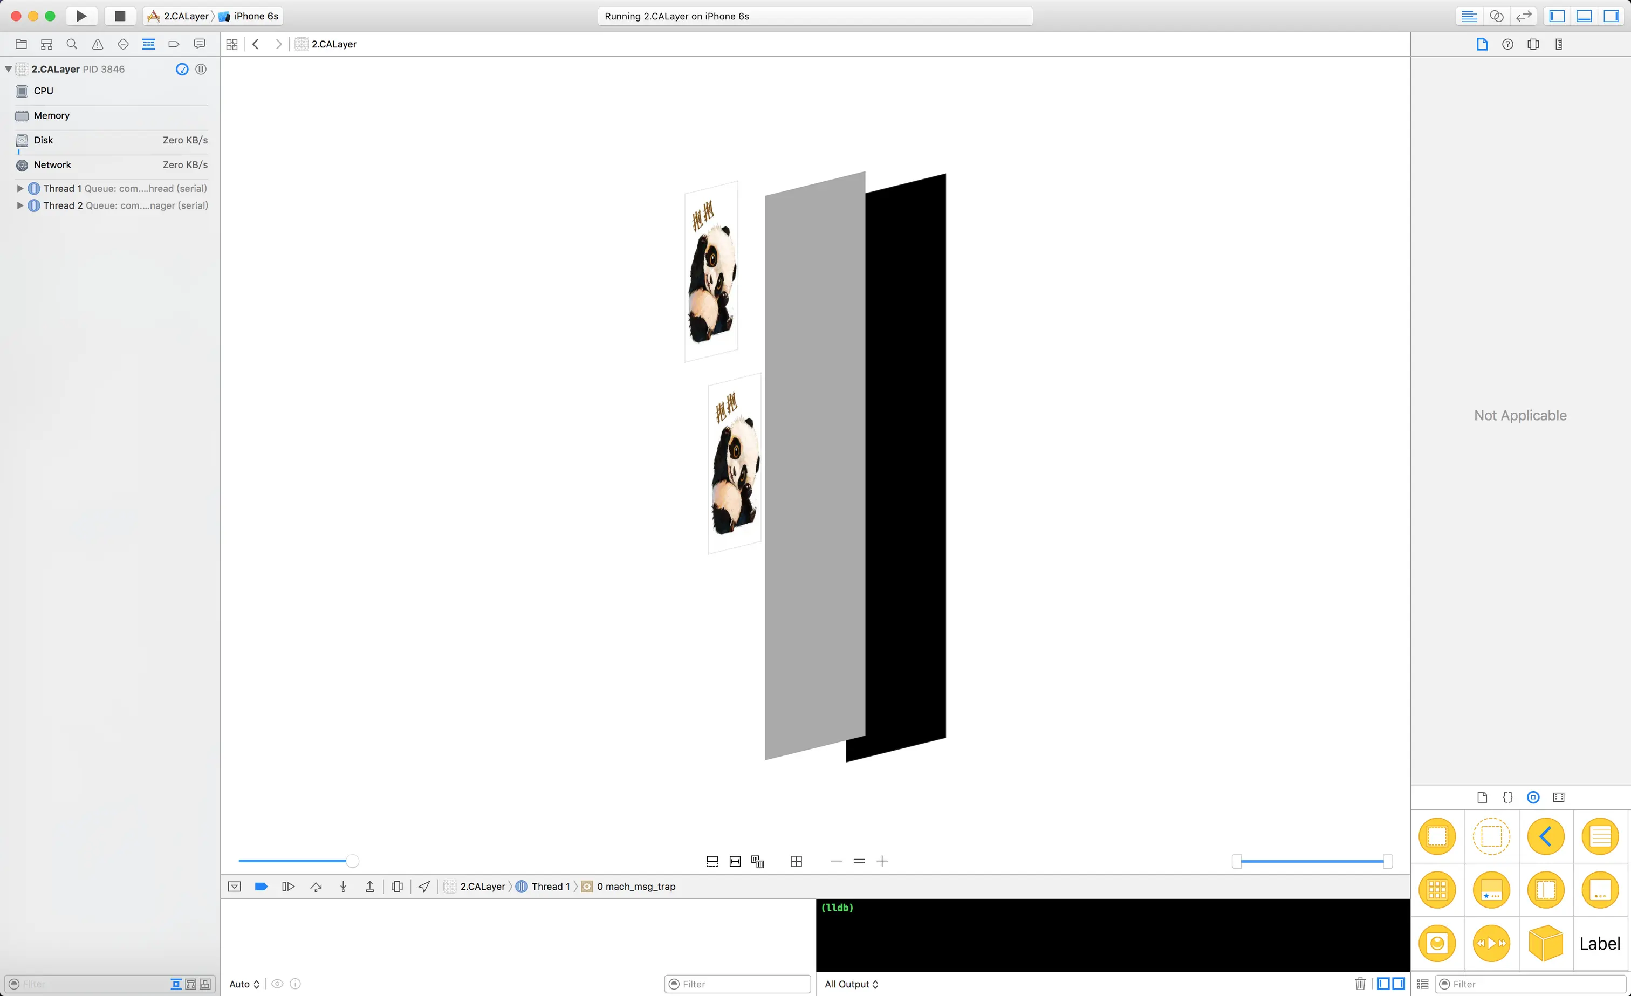Open the Debug navigator tab
1631x996 pixels.
[148, 44]
